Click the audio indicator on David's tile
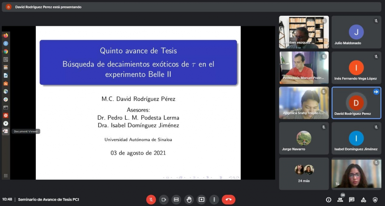385x206 pixels. click(376, 92)
